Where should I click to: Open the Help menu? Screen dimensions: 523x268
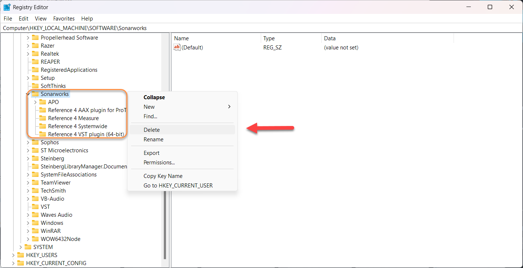coord(87,18)
